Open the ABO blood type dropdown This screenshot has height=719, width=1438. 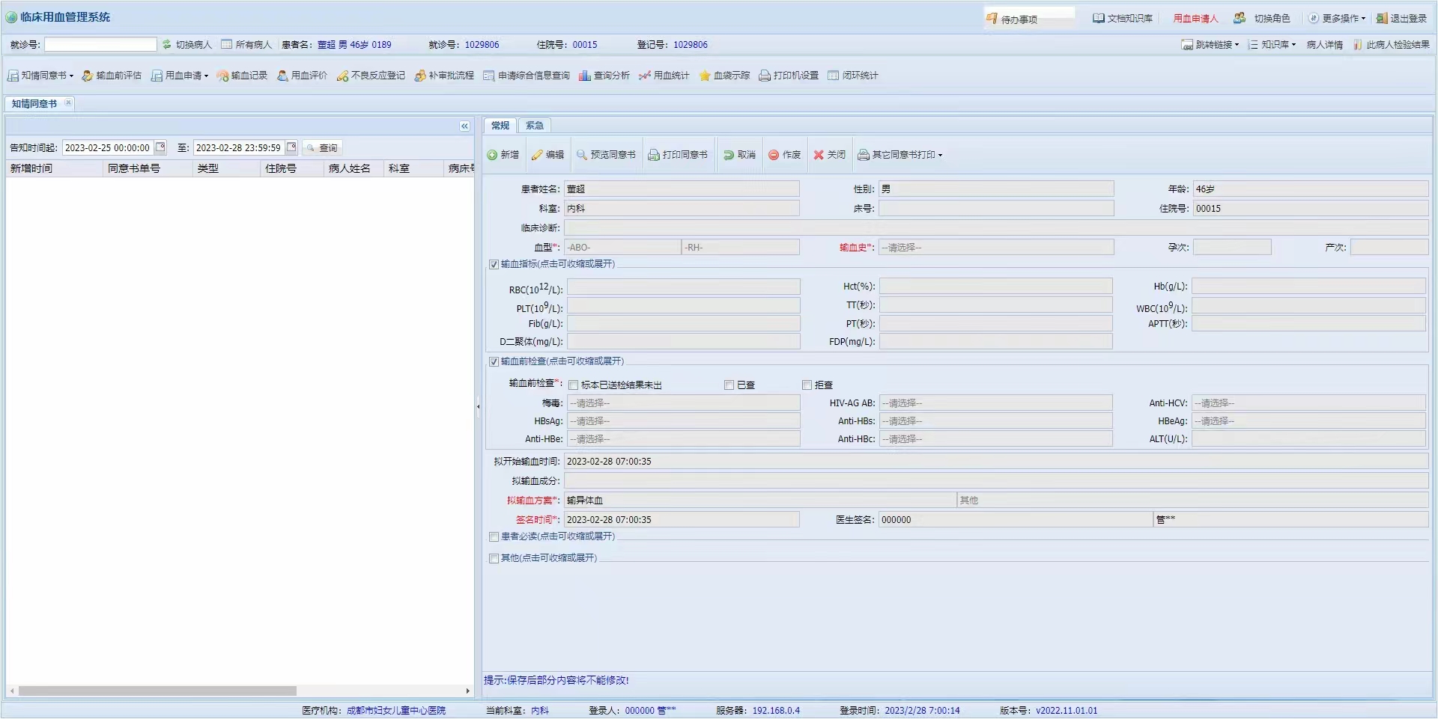pyautogui.click(x=622, y=248)
